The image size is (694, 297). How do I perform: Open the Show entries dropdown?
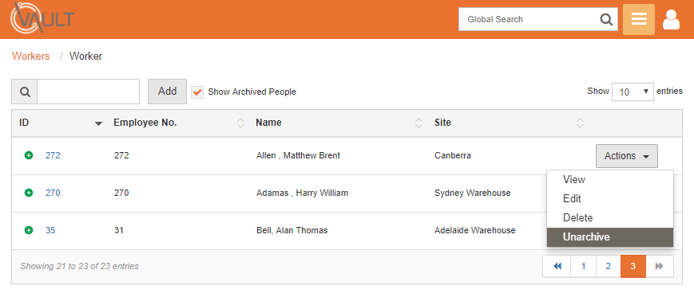click(x=633, y=92)
